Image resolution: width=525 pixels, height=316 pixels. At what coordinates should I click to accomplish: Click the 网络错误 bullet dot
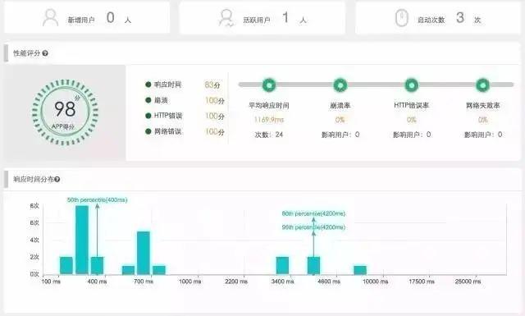(x=148, y=131)
